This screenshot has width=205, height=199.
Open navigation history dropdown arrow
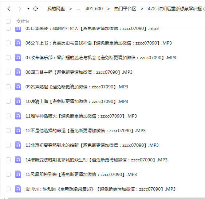click(28, 9)
